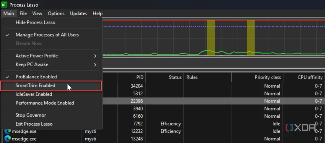This screenshot has width=325, height=143.
Task: Select the process row with PID 5312
Action: point(214,93)
